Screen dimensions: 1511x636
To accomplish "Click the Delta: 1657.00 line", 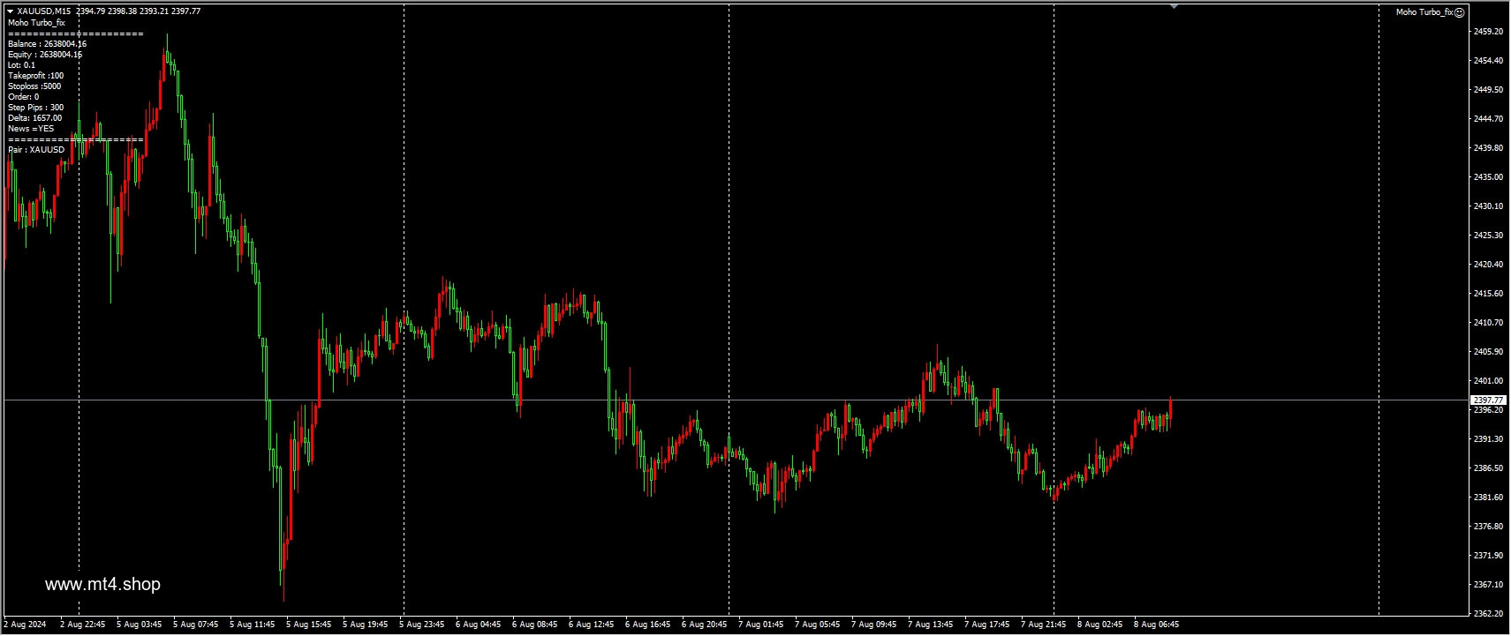I will [35, 118].
